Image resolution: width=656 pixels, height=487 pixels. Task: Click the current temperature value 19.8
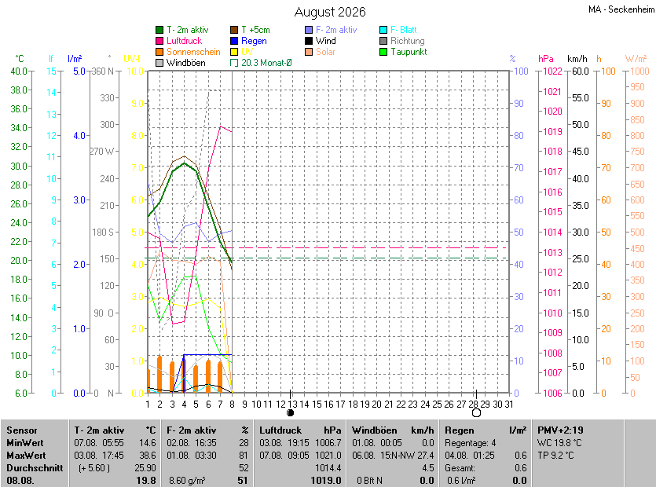point(146,480)
